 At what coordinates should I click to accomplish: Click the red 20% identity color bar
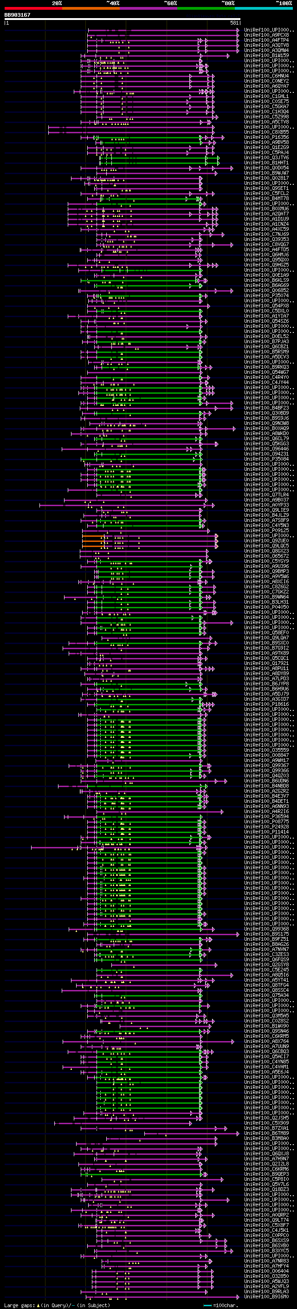tap(33, 8)
